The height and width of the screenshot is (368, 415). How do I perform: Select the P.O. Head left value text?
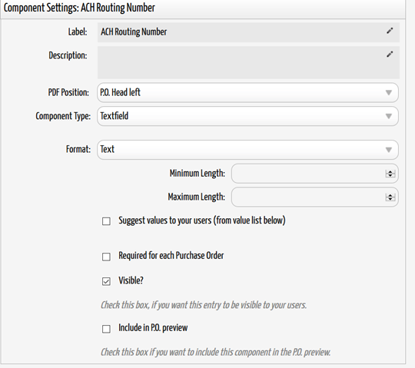click(120, 92)
